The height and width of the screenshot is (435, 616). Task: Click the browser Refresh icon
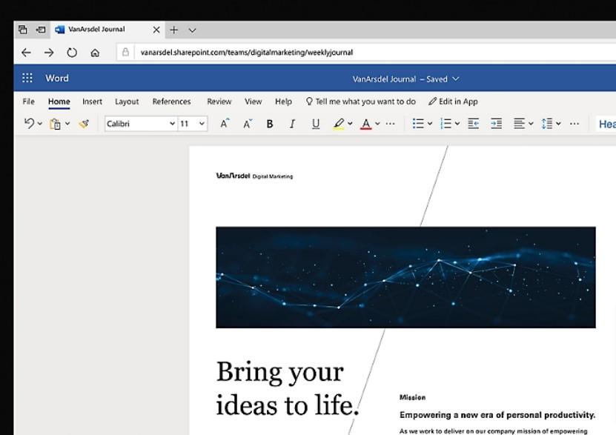(x=72, y=53)
